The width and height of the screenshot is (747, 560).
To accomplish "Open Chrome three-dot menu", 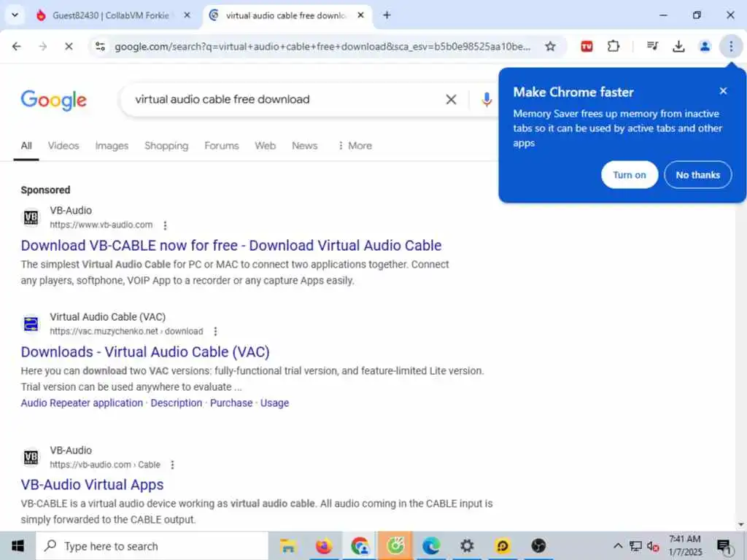I will (731, 46).
